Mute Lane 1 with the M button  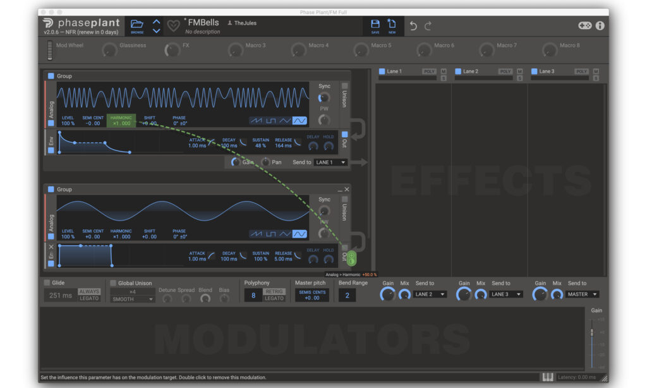pyautogui.click(x=444, y=71)
